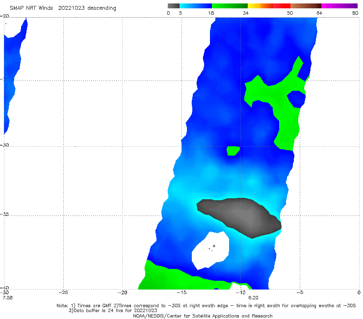
Task: Click the '64' color bar label
Action: click(319, 13)
